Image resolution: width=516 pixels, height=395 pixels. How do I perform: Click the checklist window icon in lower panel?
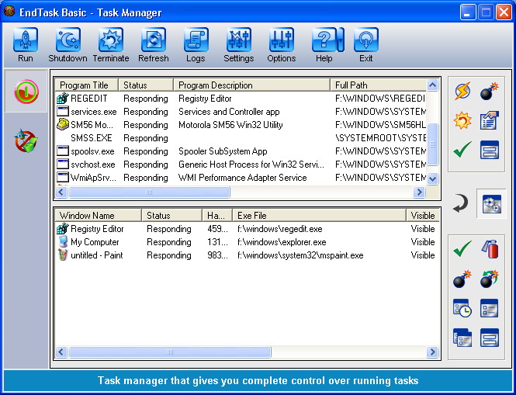(490, 308)
